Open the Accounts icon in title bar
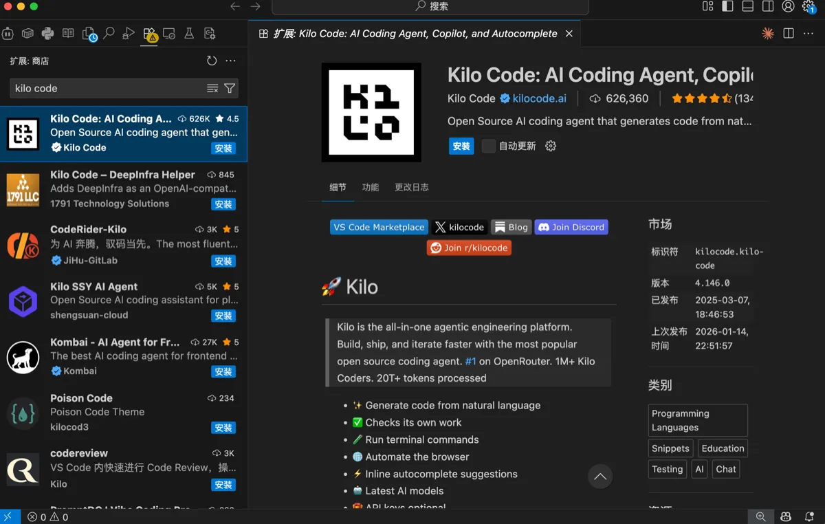 [x=789, y=6]
